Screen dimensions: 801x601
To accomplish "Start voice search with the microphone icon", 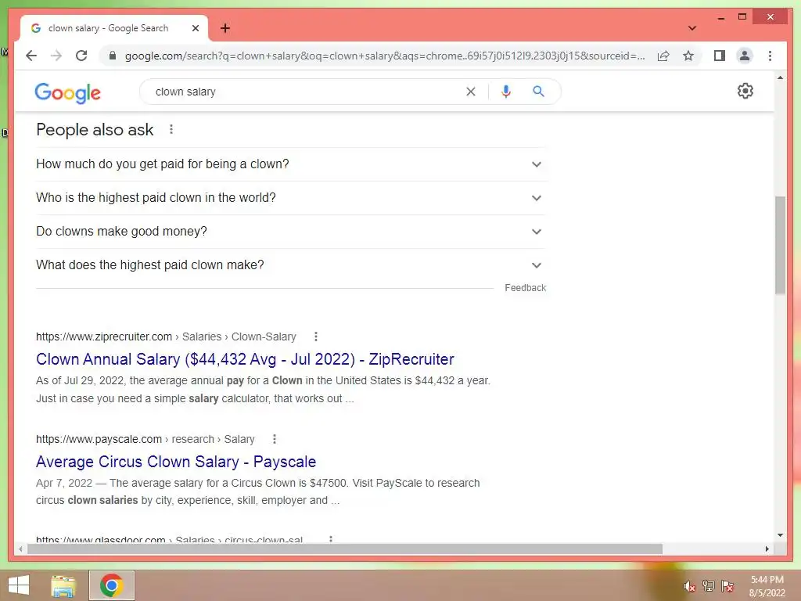I will (x=506, y=92).
